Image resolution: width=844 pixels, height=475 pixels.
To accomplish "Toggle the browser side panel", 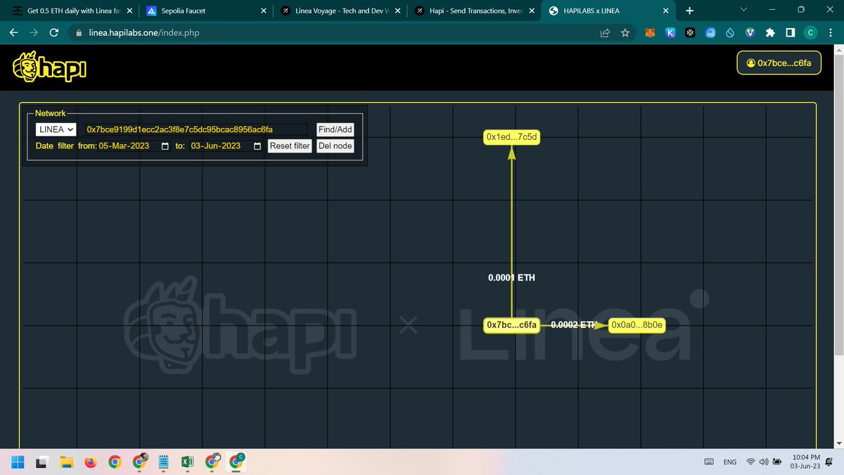I will tap(790, 32).
